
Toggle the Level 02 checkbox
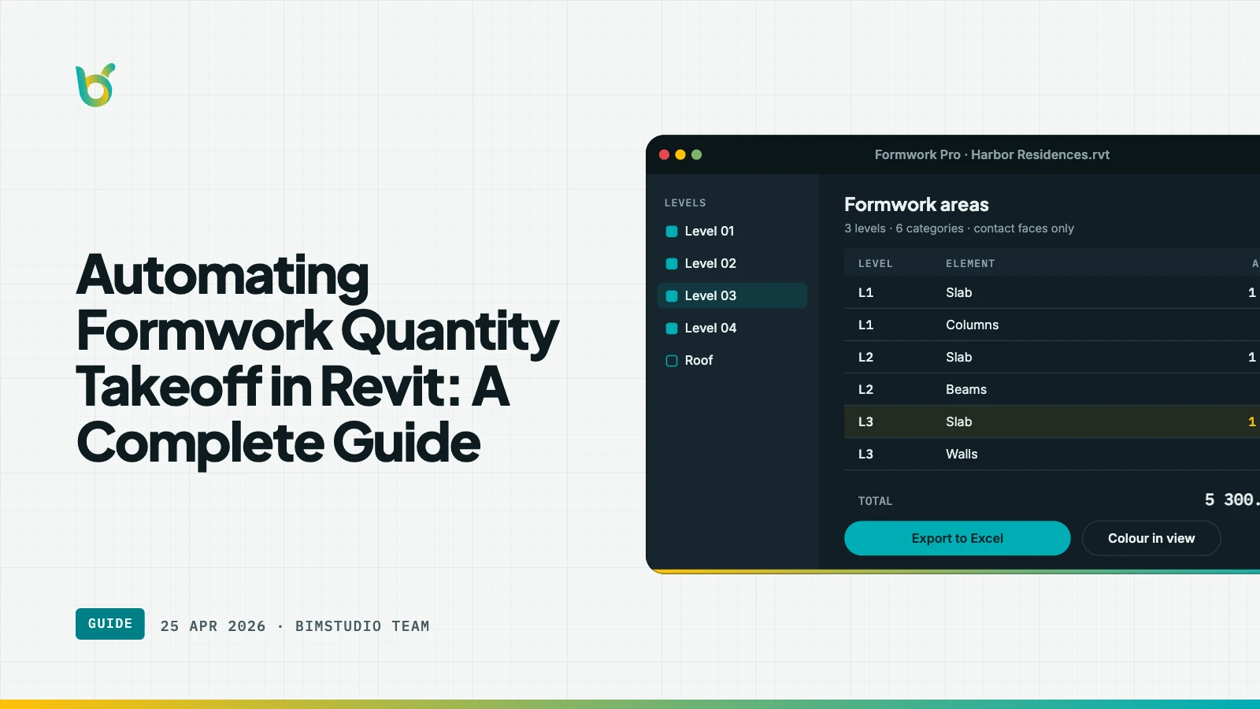(672, 264)
